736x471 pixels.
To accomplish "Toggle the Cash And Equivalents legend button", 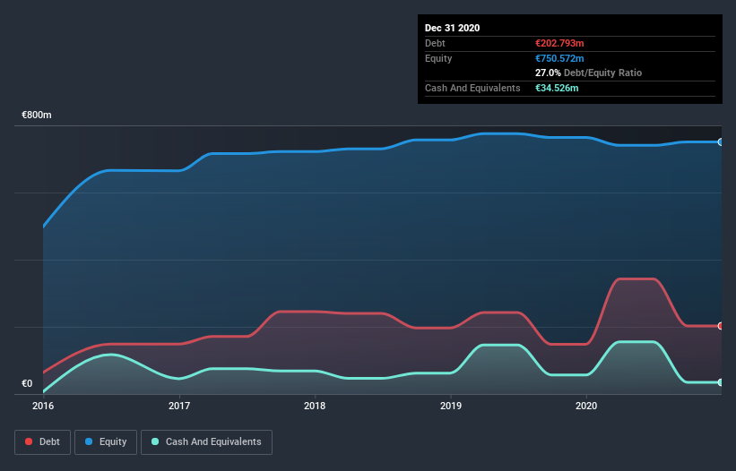I will [206, 442].
